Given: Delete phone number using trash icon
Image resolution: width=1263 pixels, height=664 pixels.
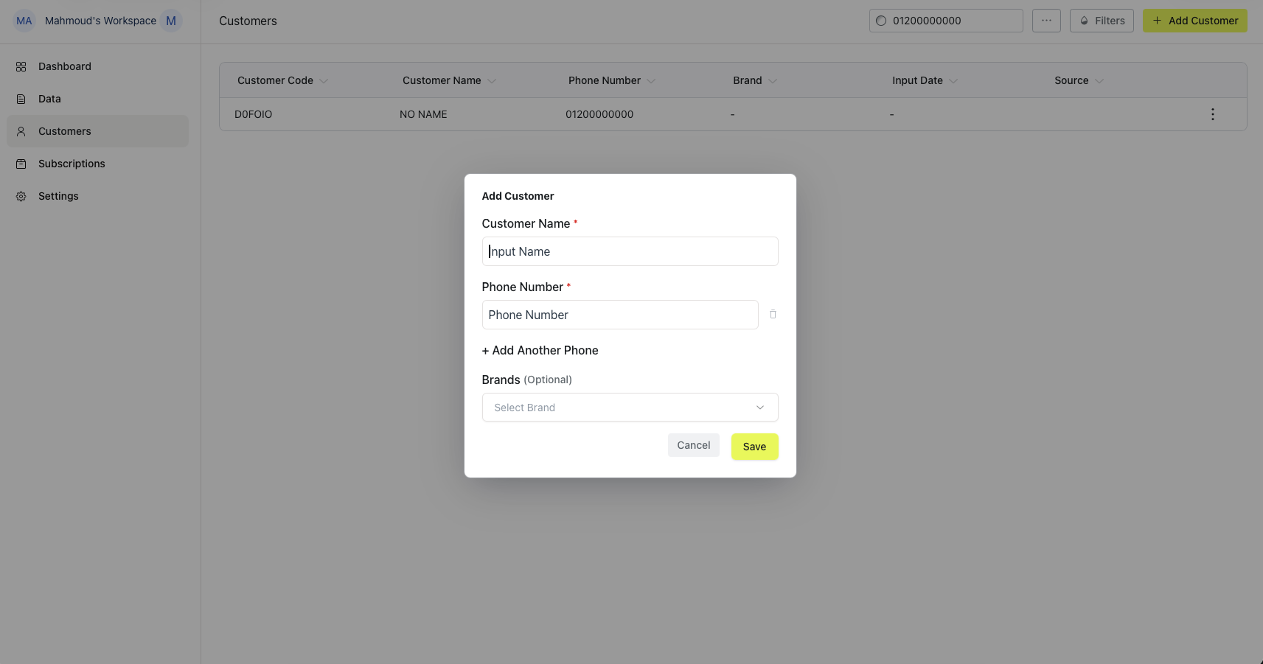Looking at the screenshot, I should click(x=773, y=315).
